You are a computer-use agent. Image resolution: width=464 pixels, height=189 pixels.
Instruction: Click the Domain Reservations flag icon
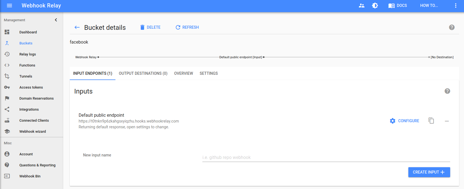[7, 98]
